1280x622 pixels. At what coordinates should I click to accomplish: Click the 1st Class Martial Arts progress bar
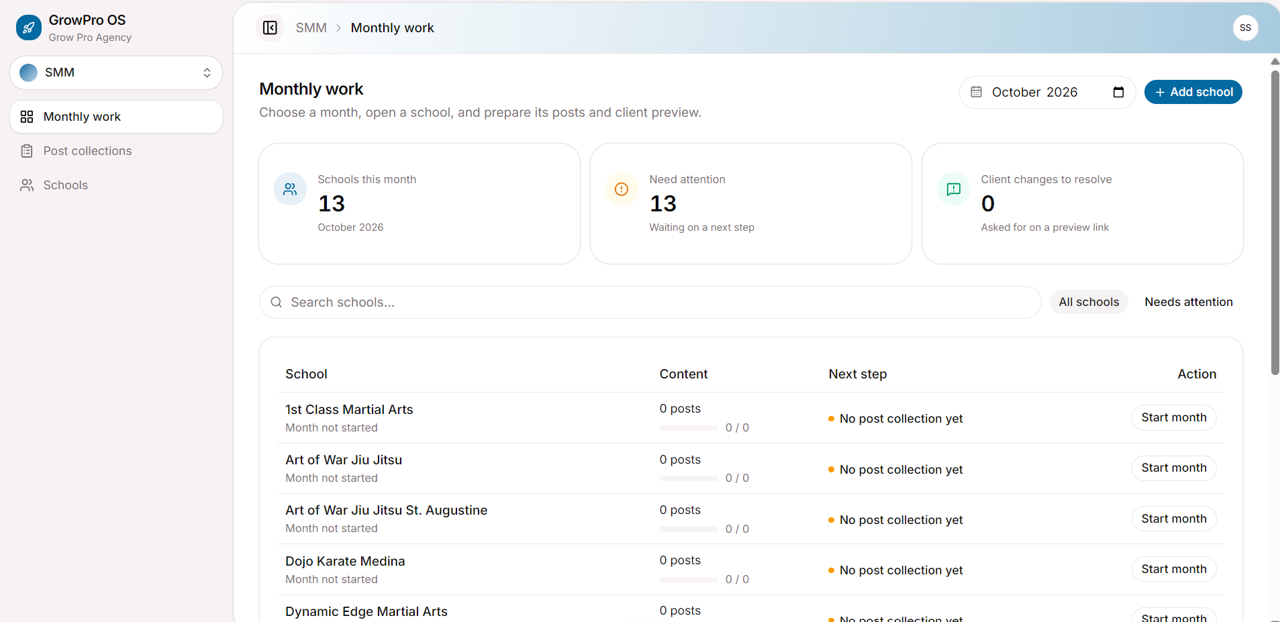pyautogui.click(x=689, y=428)
